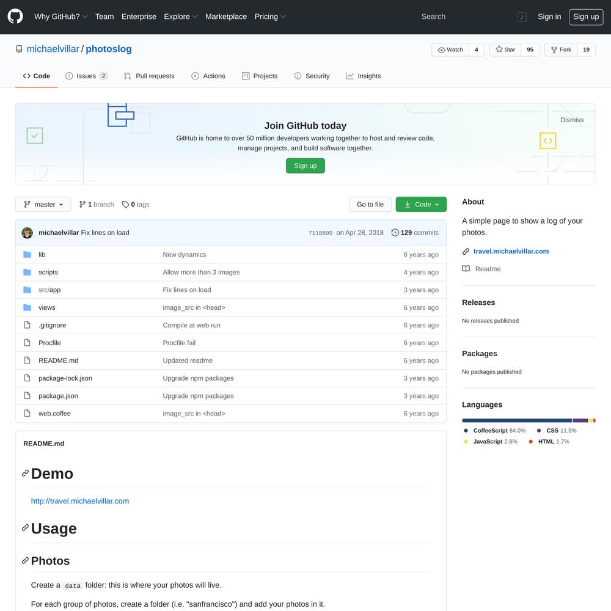
Task: Open the Actions tab
Action: point(208,76)
